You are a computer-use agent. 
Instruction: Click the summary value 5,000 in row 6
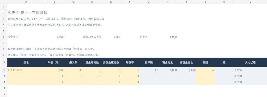[60, 37]
